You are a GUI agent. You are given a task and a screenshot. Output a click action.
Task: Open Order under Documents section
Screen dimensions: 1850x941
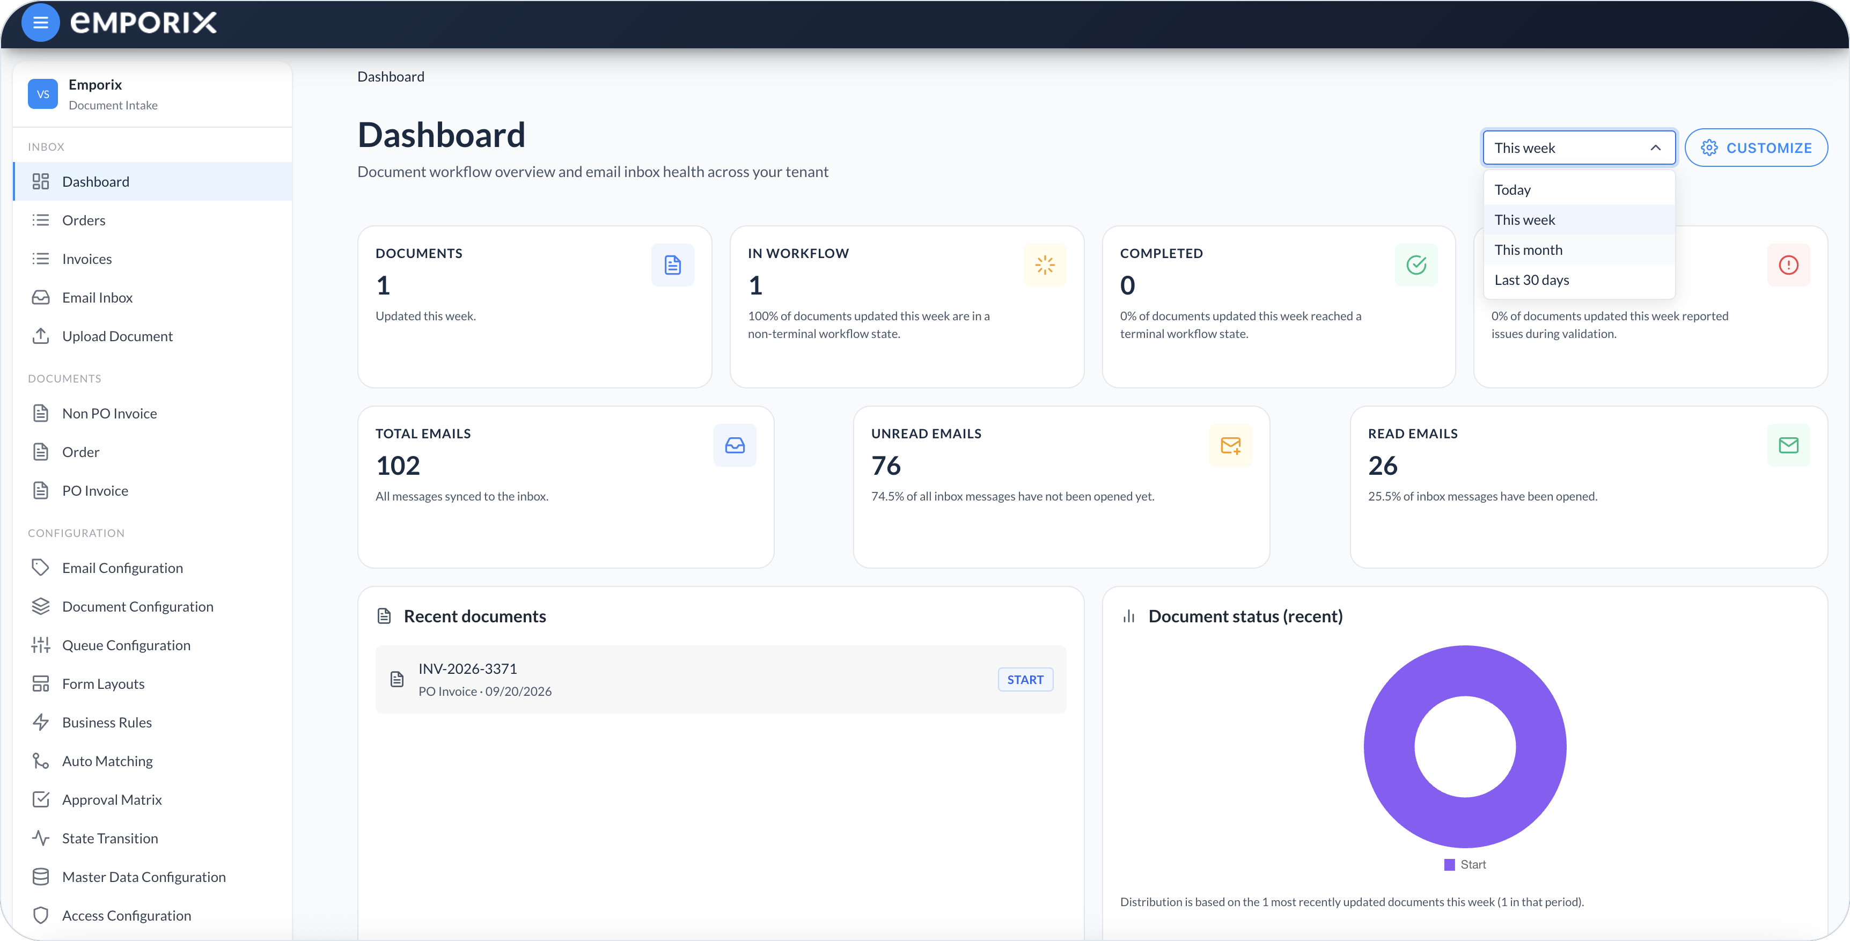click(x=152, y=453)
